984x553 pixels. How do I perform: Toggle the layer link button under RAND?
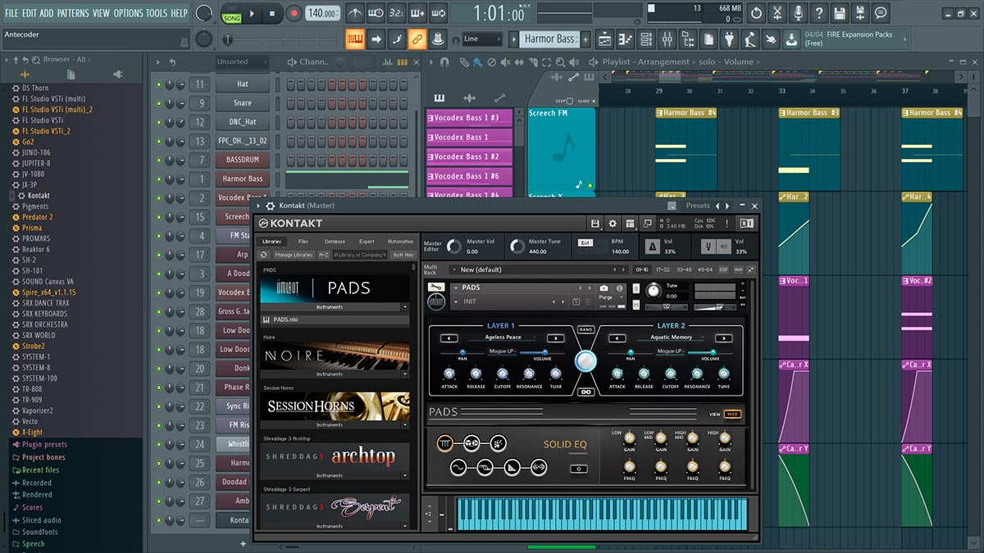point(585,392)
